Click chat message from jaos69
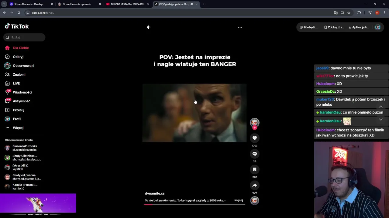Image resolution: width=389 pixels, height=218 pixels. [351, 68]
